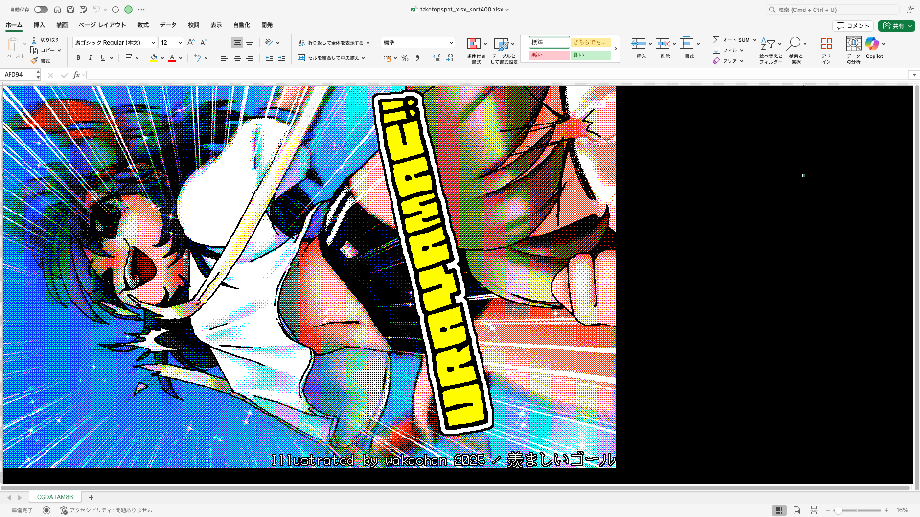Select the CGDATAM8B sheet tab
Viewport: 920px width, 517px height.
(55, 497)
